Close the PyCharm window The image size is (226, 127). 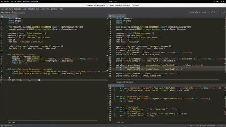pos(224,5)
